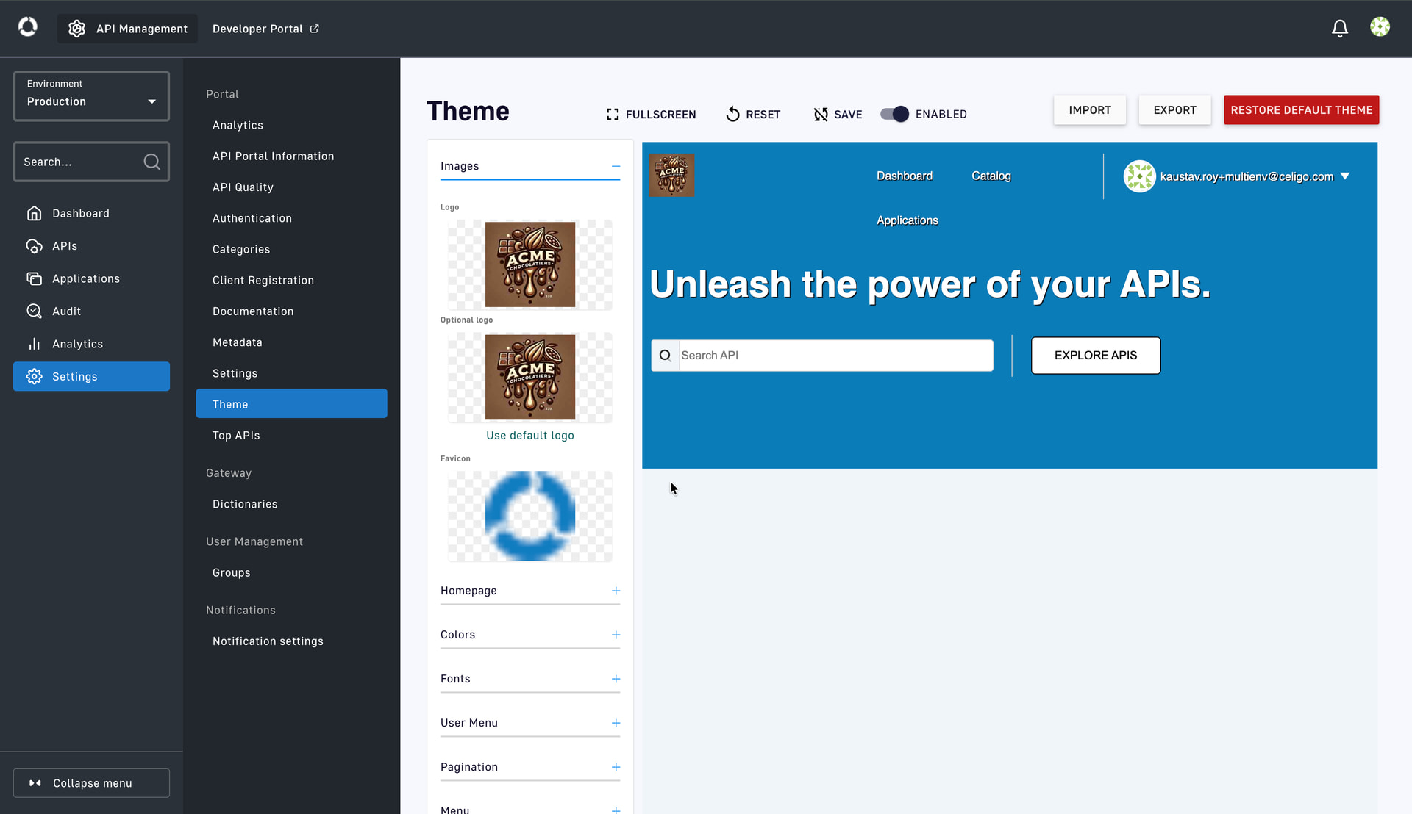This screenshot has height=814, width=1412.
Task: Collapse the Images section
Action: [616, 167]
